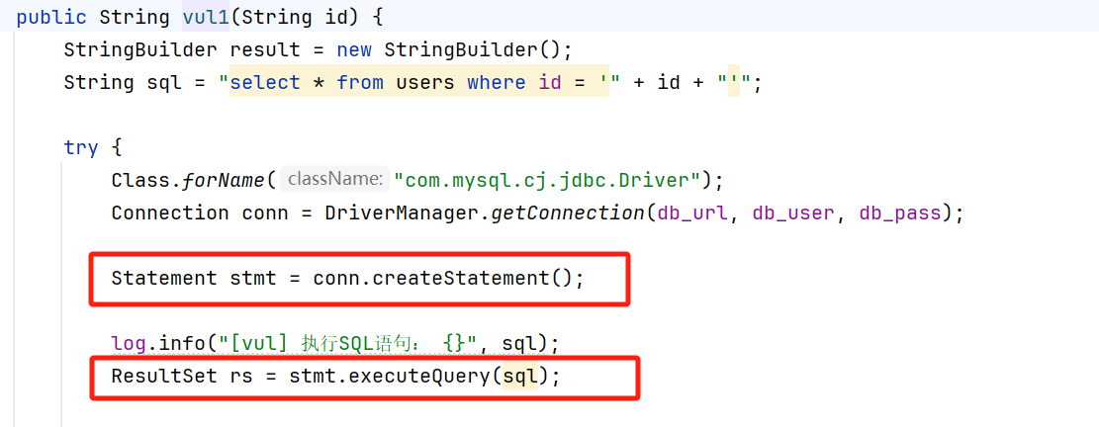Click the forName method call
This screenshot has height=427, width=1099.
click(225, 181)
